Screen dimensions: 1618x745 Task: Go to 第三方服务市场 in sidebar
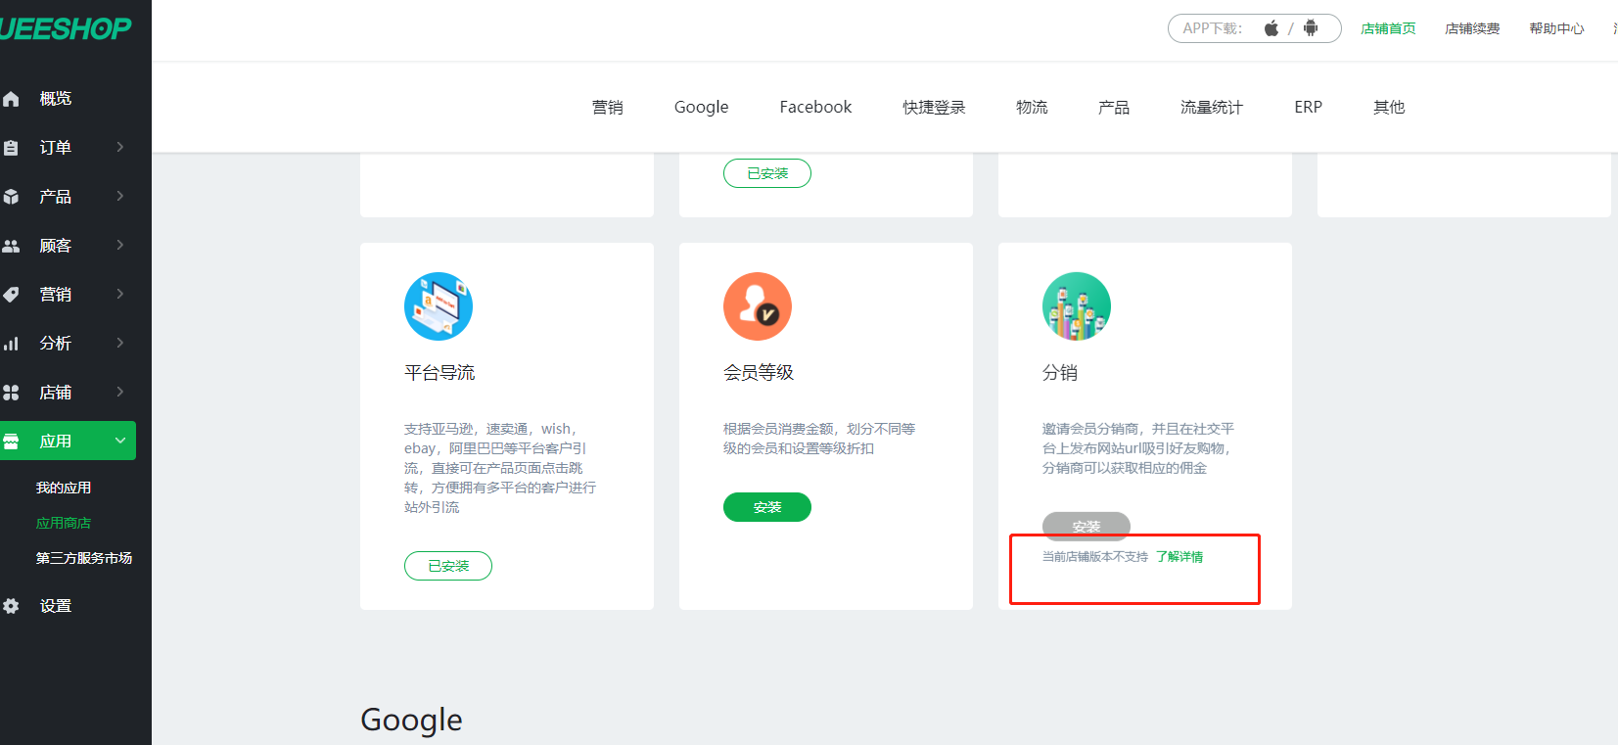pyautogui.click(x=84, y=558)
